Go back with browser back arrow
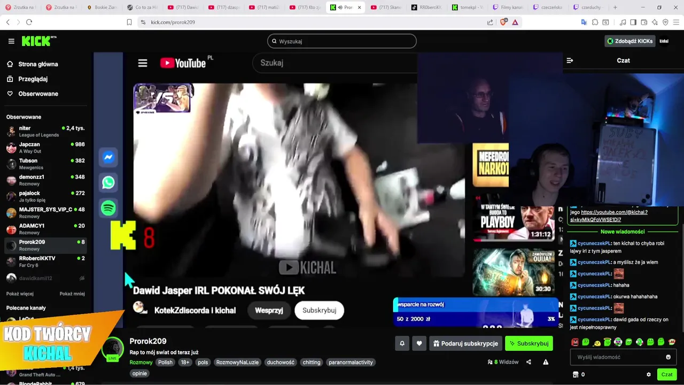Viewport: 684px width, 385px height. [7, 22]
